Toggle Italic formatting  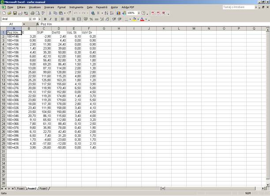[x=50, y=19]
